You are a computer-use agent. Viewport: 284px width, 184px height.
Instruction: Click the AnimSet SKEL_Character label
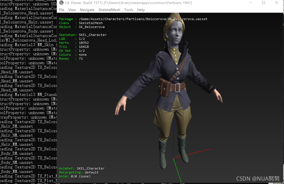(82, 168)
